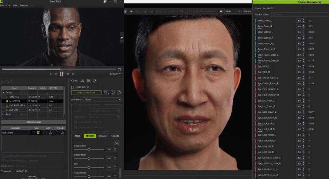Toggle the Body checkbox for the character
The image size is (329, 179).
tap(45, 133)
